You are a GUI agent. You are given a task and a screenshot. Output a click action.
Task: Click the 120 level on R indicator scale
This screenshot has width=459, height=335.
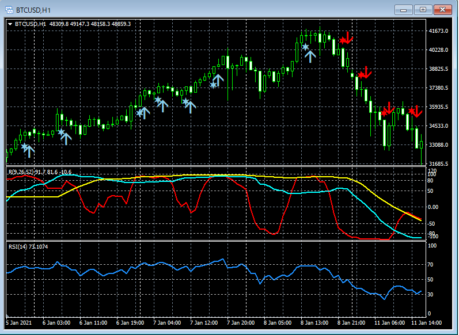tap(433, 170)
